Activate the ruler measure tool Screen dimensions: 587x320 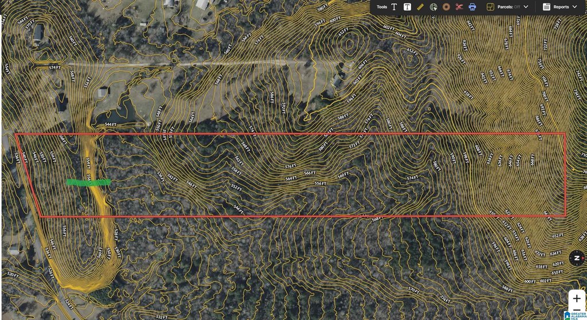(x=420, y=7)
